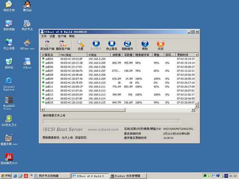Open the Help (帮助) menu in menu bar
Screen dimensions: 239x179
point(72,36)
